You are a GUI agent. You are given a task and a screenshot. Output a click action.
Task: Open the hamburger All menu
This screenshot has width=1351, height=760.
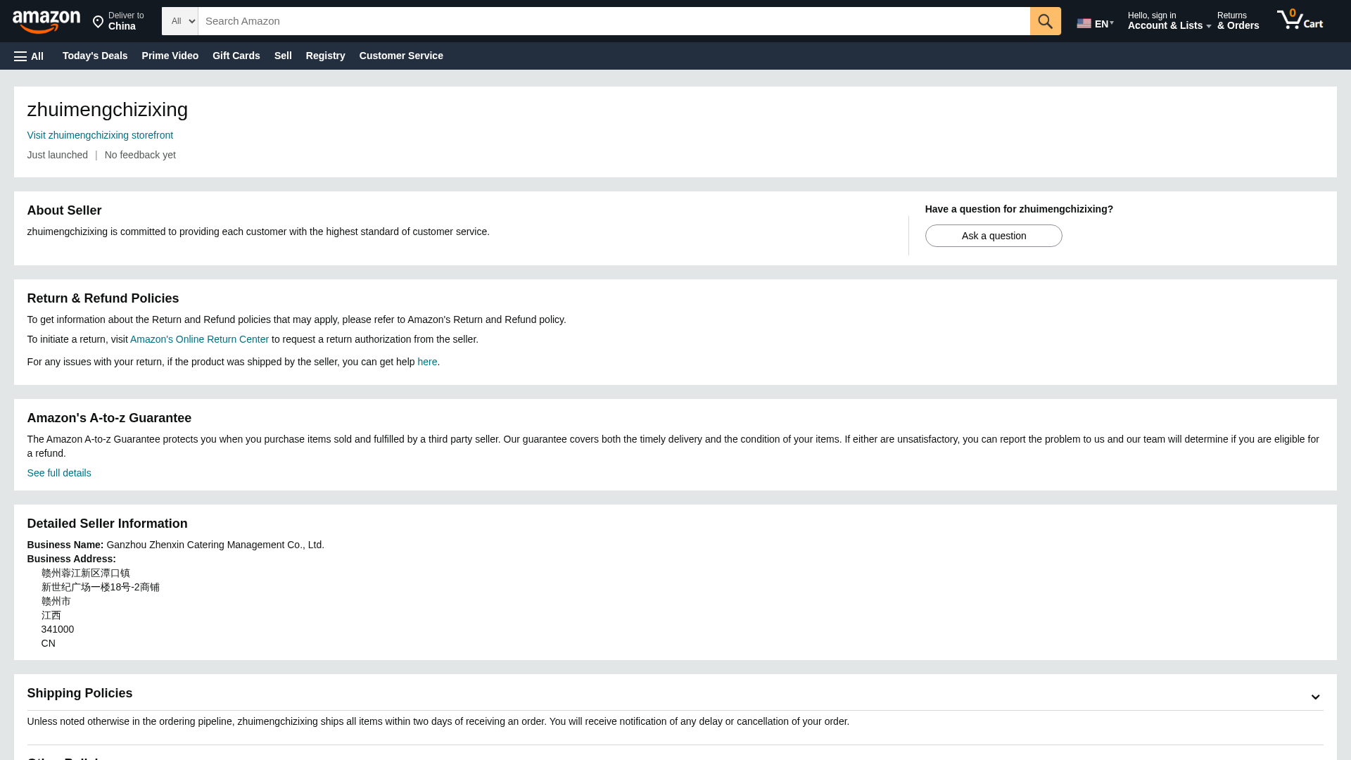(29, 56)
